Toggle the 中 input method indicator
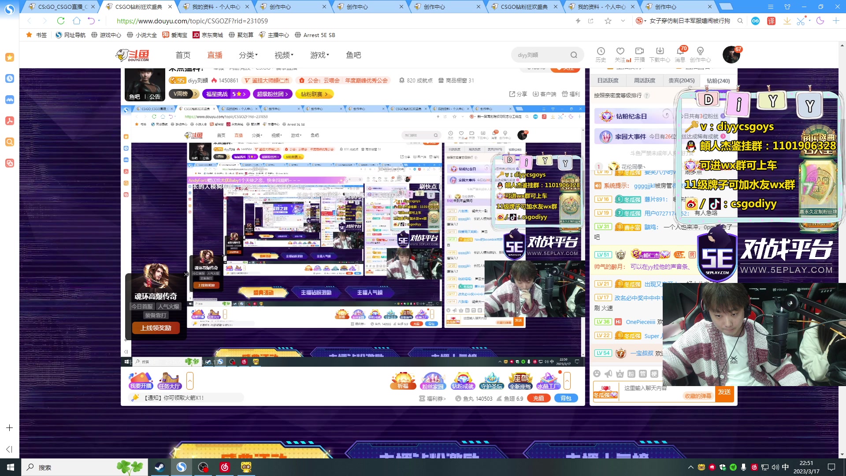Image resolution: width=846 pixels, height=476 pixels. [x=786, y=467]
